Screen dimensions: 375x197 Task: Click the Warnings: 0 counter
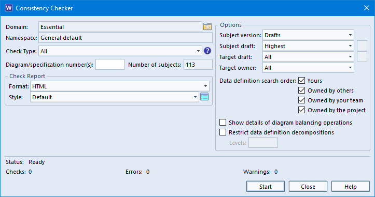(260, 172)
